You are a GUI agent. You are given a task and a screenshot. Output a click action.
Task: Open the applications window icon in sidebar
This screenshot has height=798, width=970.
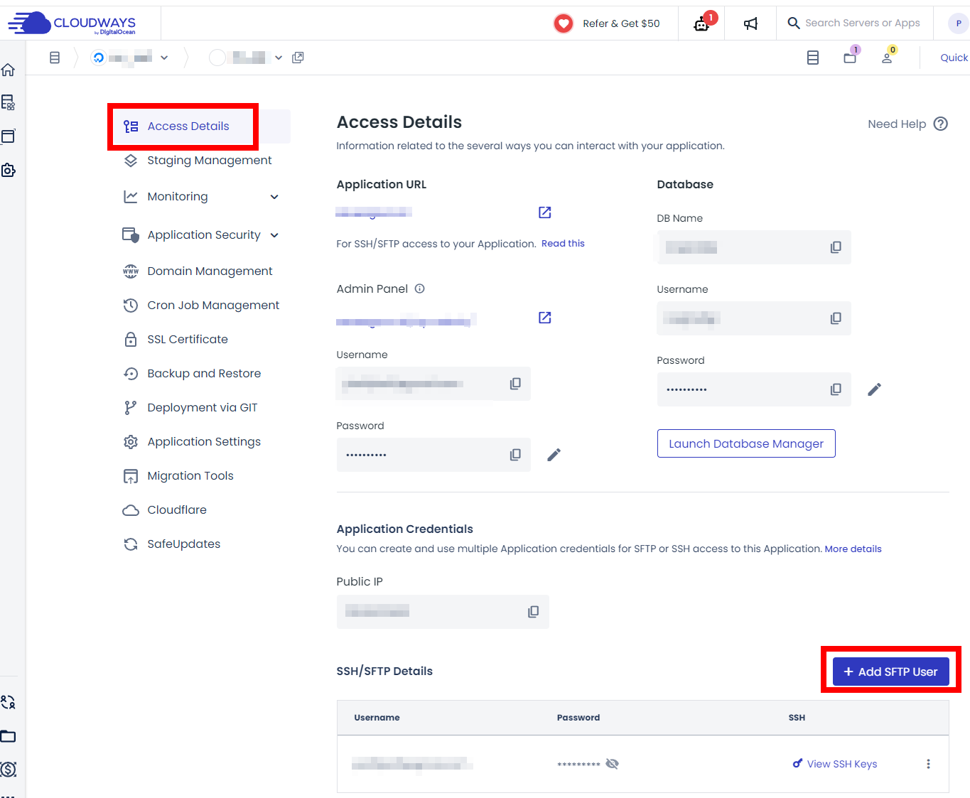click(x=9, y=136)
